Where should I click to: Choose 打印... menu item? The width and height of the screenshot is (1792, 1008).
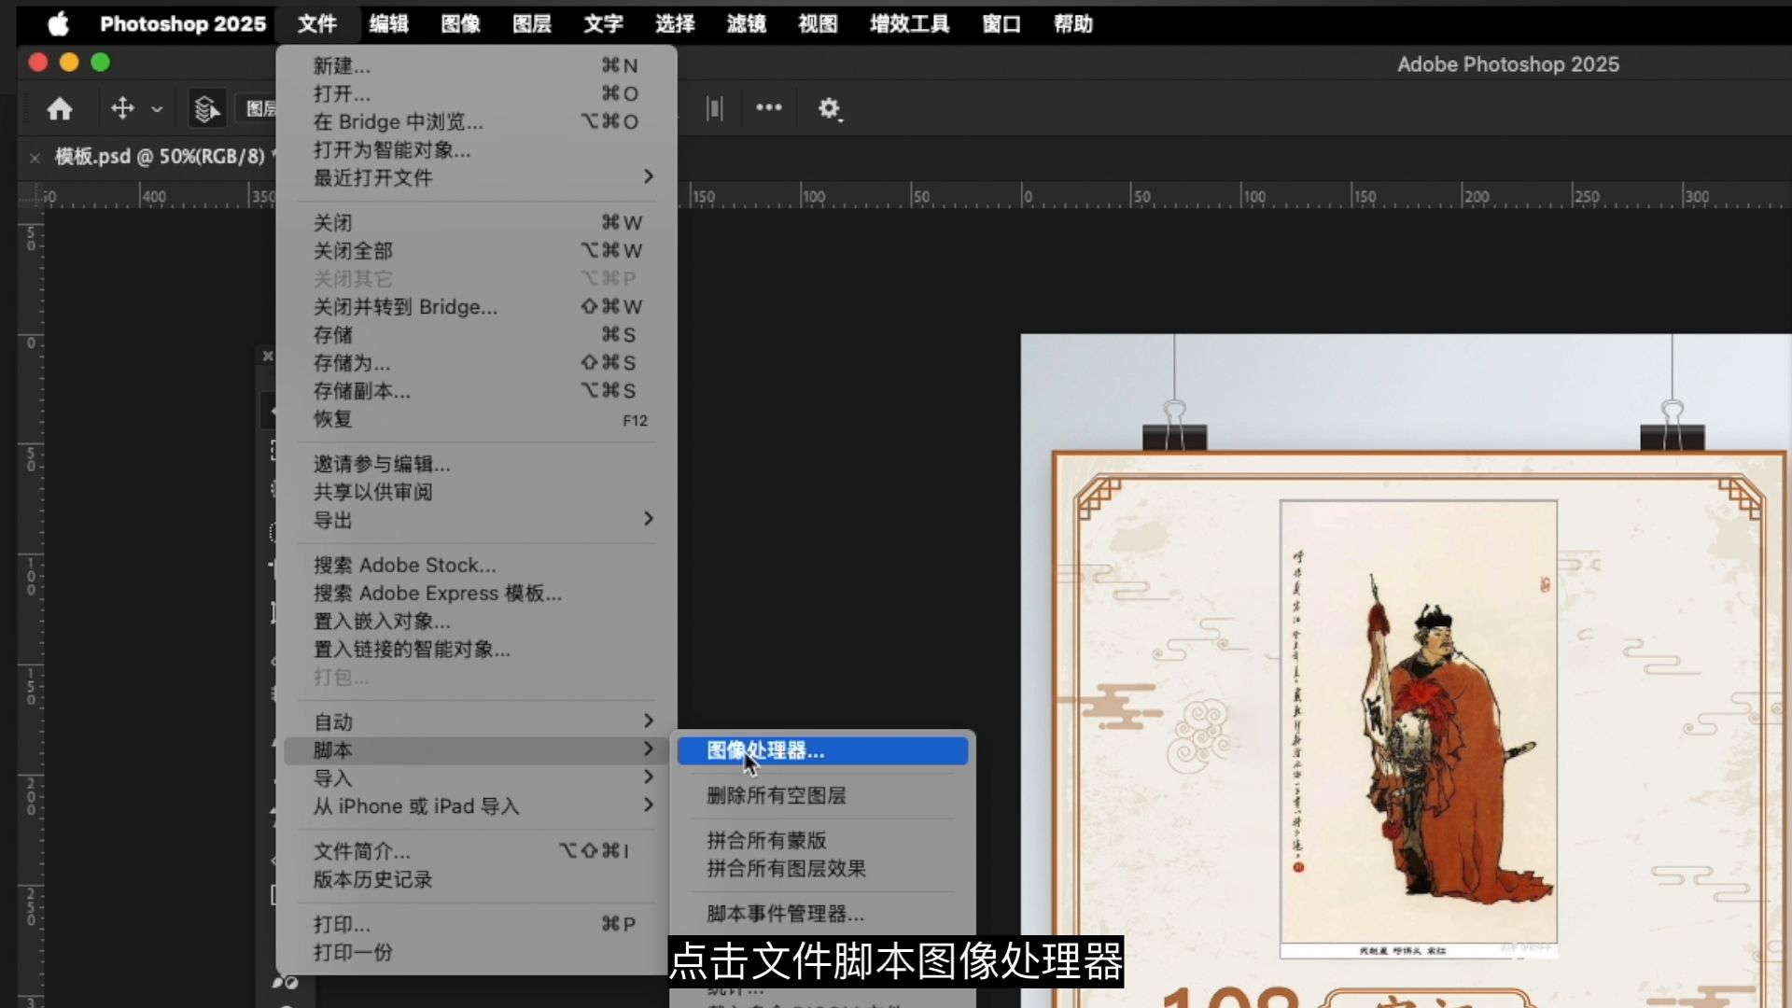click(476, 924)
